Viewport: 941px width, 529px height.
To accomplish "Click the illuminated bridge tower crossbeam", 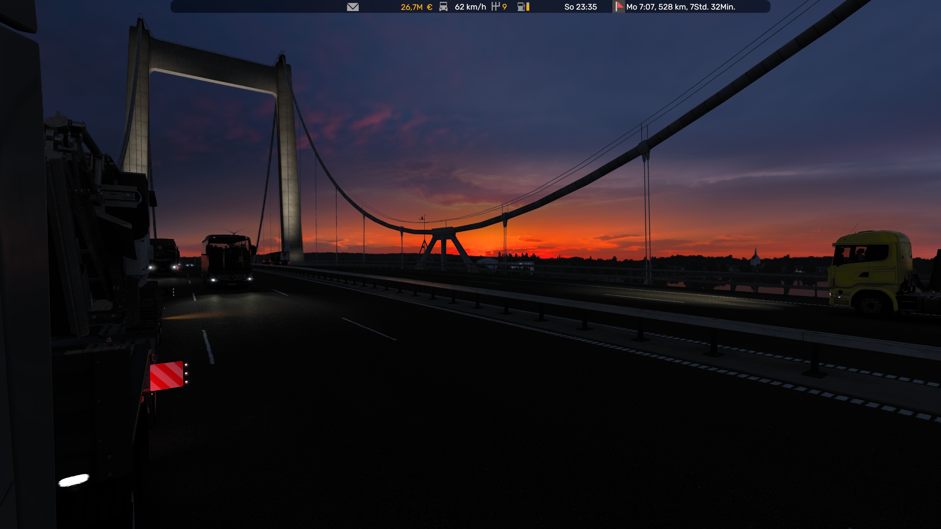I will 213,66.
